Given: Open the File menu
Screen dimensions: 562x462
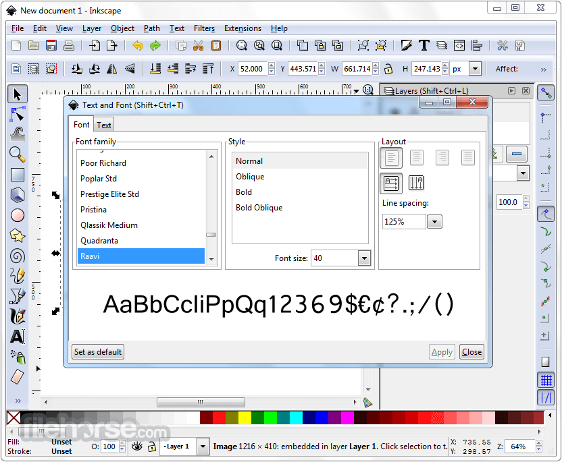Looking at the screenshot, I should [17, 28].
